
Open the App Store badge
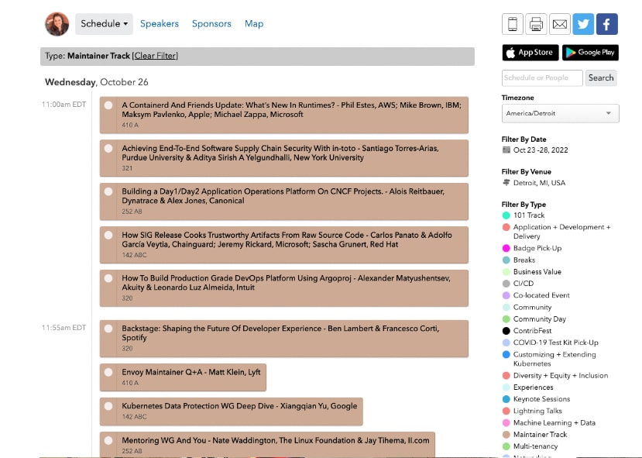(530, 53)
